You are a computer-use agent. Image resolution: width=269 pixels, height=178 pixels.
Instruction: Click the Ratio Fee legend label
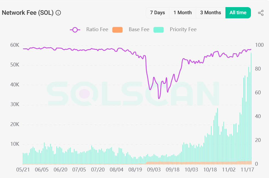[x=97, y=30]
